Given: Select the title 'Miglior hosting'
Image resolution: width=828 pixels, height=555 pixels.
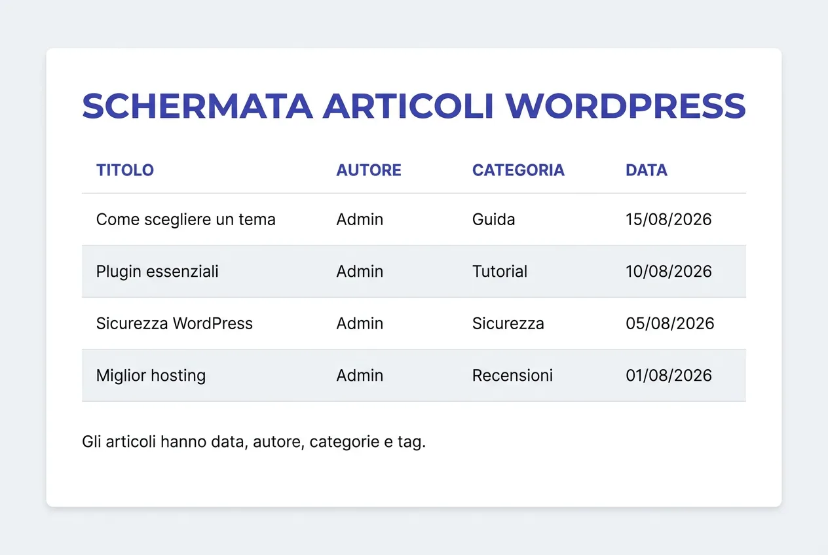Looking at the screenshot, I should pyautogui.click(x=151, y=375).
